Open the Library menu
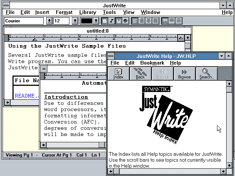Viewport: 235px width, 176px height. pos(88,12)
